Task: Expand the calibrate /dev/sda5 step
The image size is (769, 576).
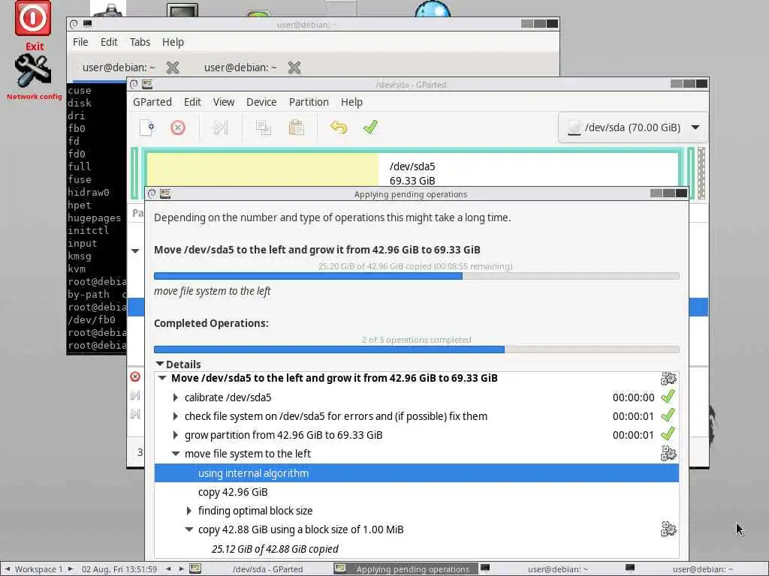Action: tap(176, 397)
